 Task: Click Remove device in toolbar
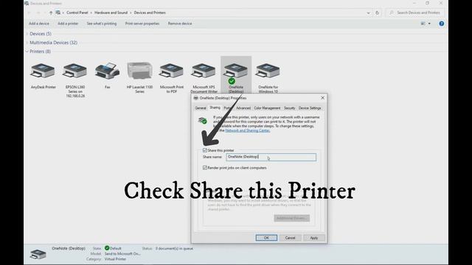pyautogui.click(x=180, y=24)
